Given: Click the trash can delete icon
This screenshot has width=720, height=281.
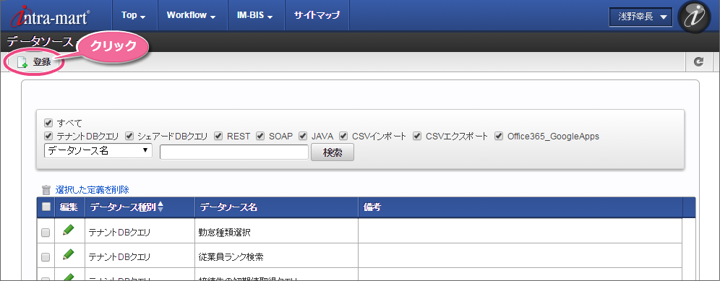Looking at the screenshot, I should [x=46, y=190].
